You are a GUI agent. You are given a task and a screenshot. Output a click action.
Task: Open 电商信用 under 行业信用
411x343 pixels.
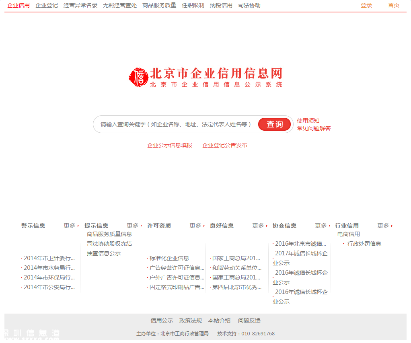(349, 234)
